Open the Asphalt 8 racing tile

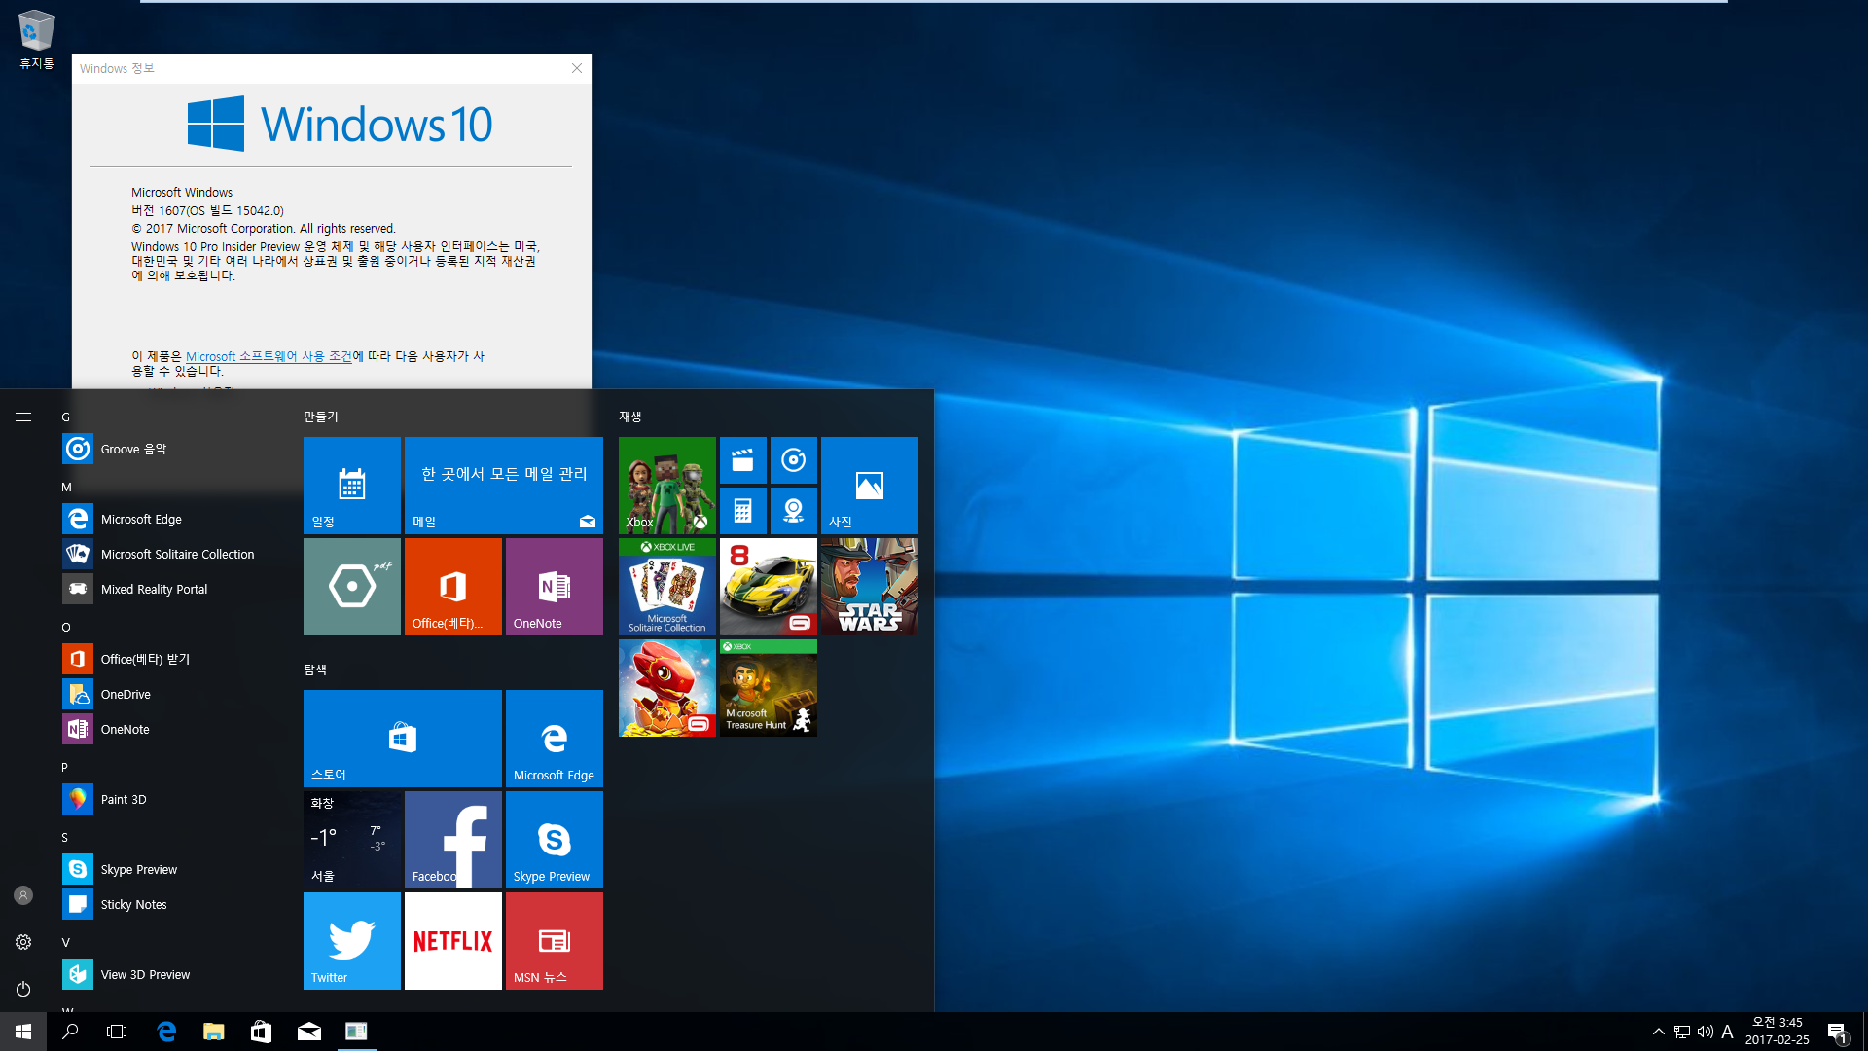769,587
